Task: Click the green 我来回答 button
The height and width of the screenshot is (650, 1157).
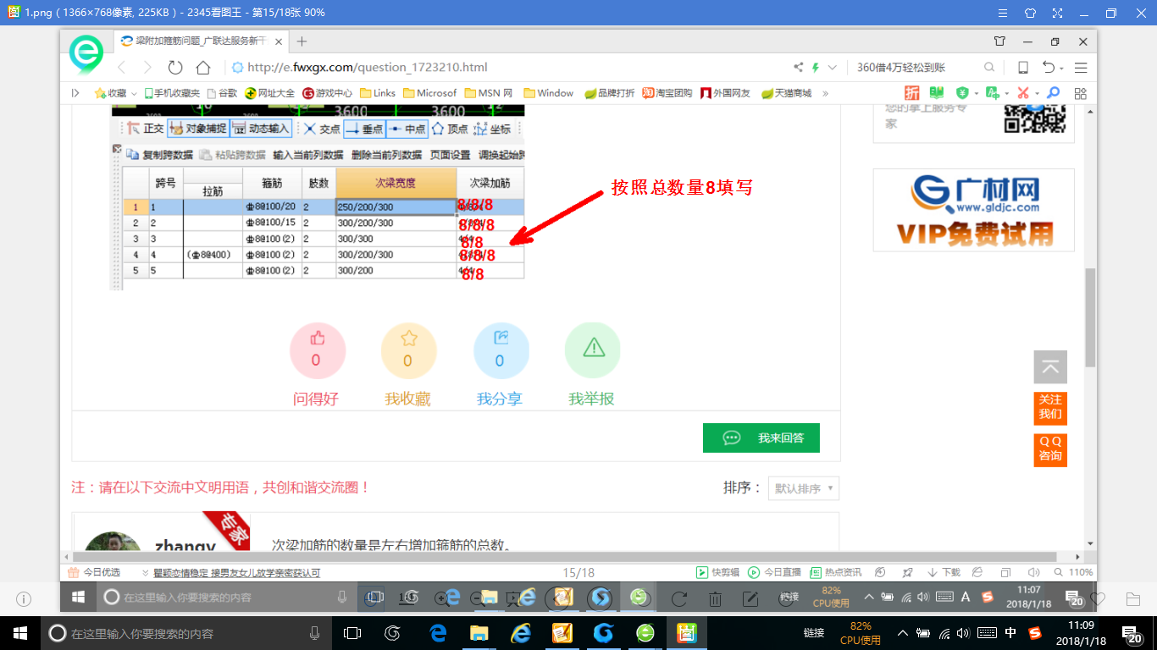Action: 761,438
